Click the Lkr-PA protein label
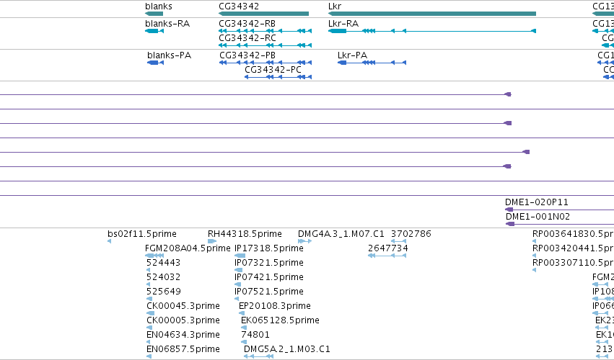The width and height of the screenshot is (614, 360). coord(352,55)
